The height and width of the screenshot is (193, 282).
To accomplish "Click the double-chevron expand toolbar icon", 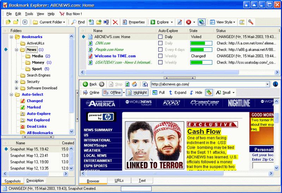I will pyautogui.click(x=25, y=22).
